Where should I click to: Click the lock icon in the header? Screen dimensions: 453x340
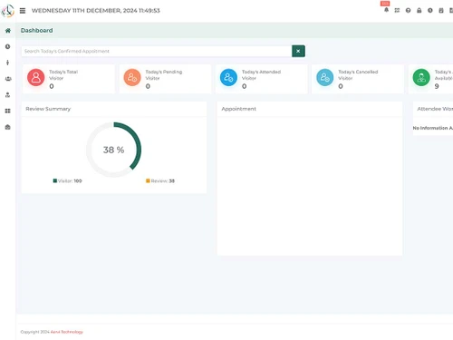419,10
